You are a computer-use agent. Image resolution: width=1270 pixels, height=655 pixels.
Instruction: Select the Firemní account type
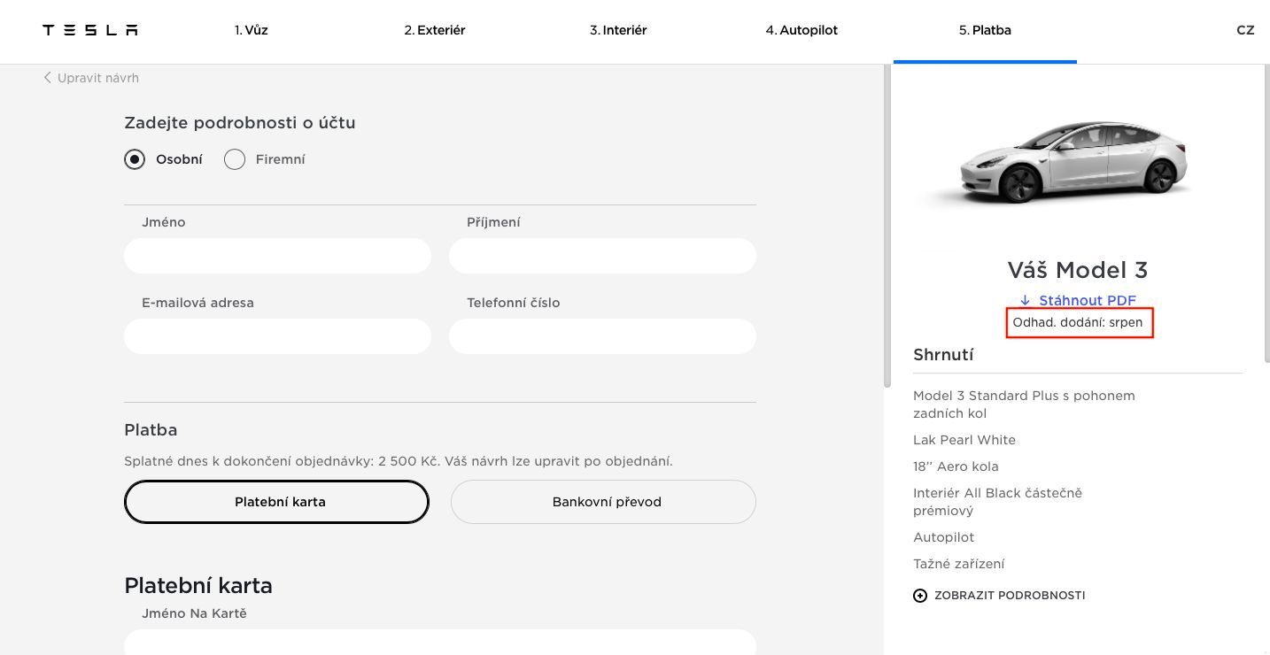point(235,159)
